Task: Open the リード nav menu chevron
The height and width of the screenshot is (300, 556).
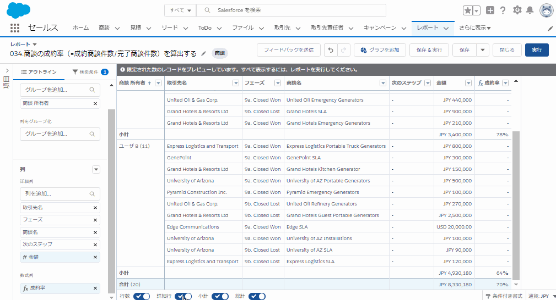Action: point(186,29)
